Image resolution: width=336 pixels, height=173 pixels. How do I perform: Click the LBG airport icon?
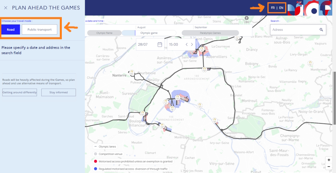click(x=247, y=18)
